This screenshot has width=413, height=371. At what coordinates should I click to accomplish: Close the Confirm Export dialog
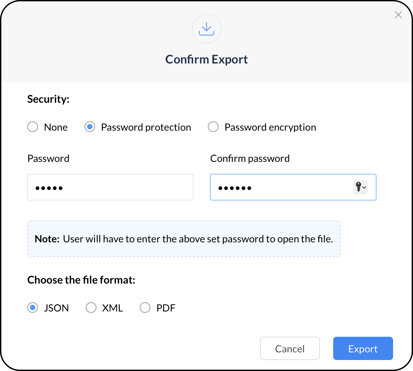(398, 15)
